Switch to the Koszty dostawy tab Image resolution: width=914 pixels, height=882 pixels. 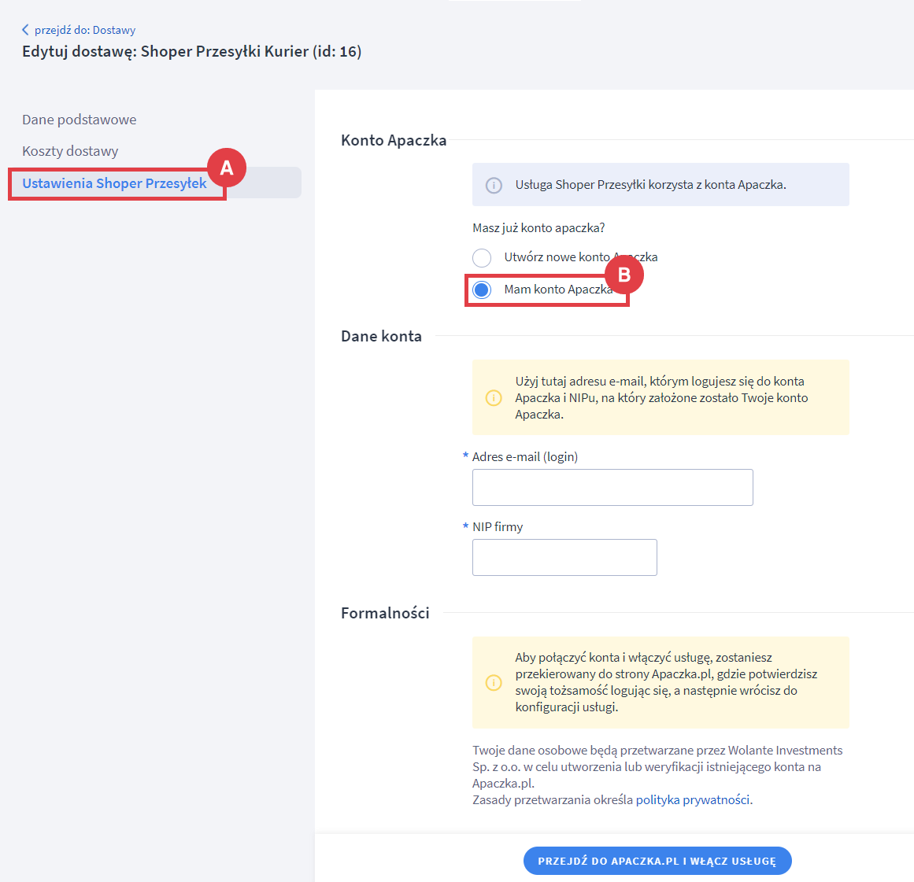click(x=70, y=151)
